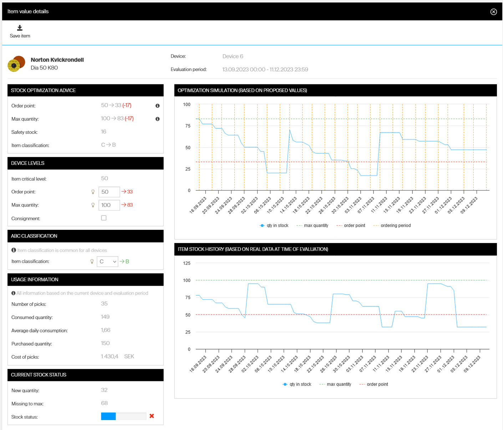Toggle 'qty in stock' legend in simulation chart
503x430 pixels.
274,226
